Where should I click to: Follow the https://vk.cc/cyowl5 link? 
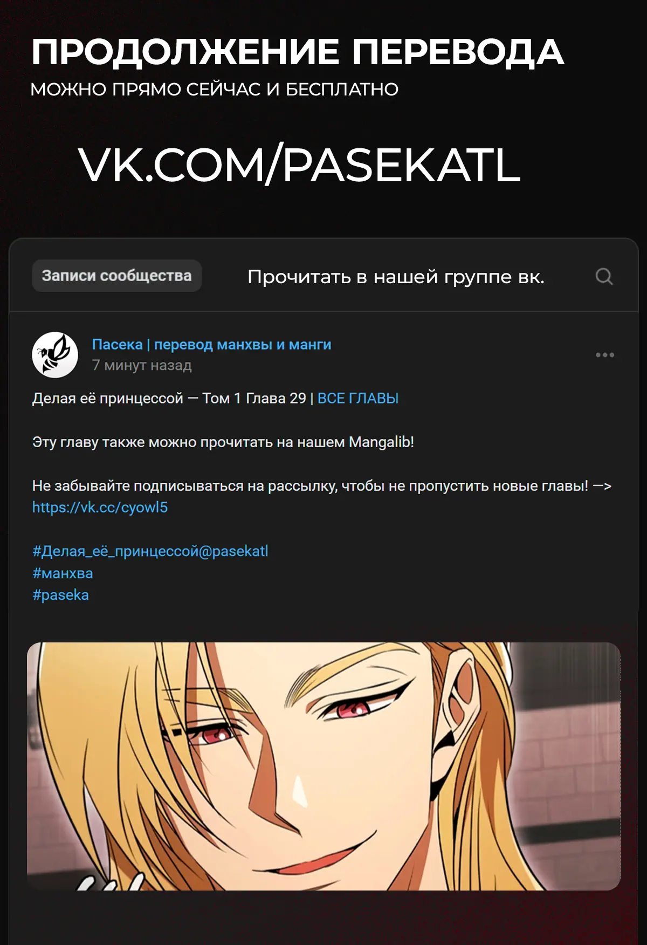pos(100,508)
